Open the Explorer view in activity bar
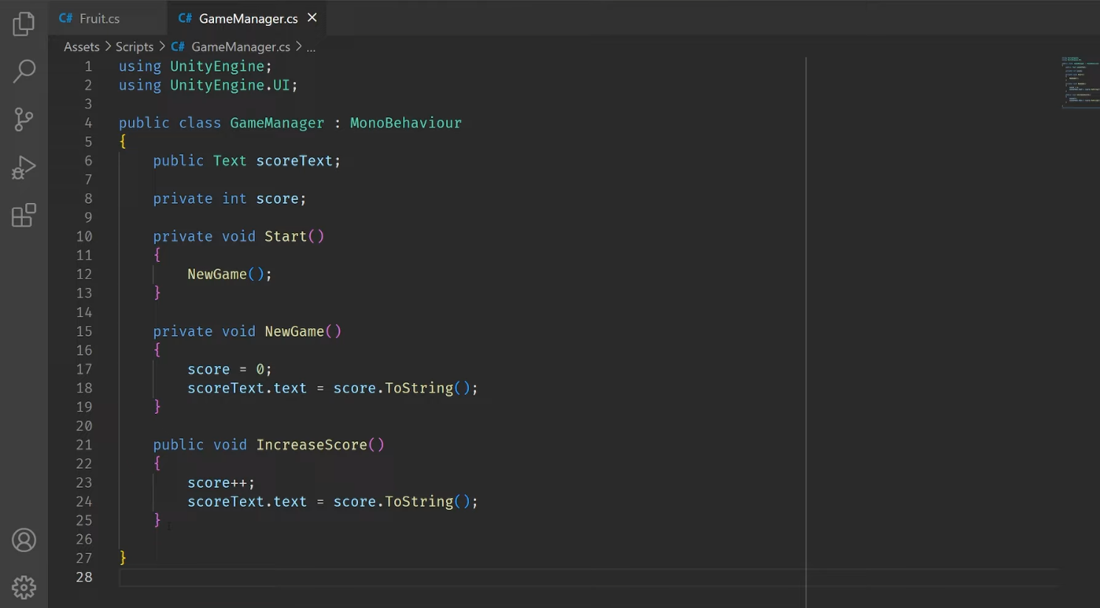Screen dimensions: 1100x608 click(x=24, y=24)
